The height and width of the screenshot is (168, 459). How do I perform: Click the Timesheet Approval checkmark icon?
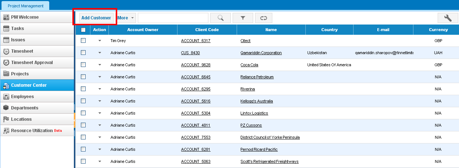[6, 63]
